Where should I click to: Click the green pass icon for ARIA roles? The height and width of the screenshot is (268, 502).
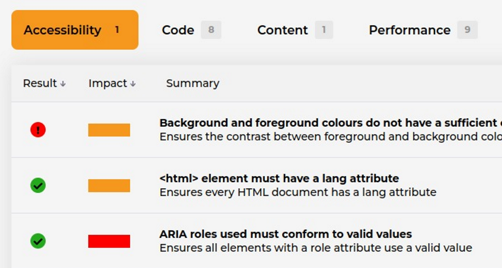click(x=38, y=241)
